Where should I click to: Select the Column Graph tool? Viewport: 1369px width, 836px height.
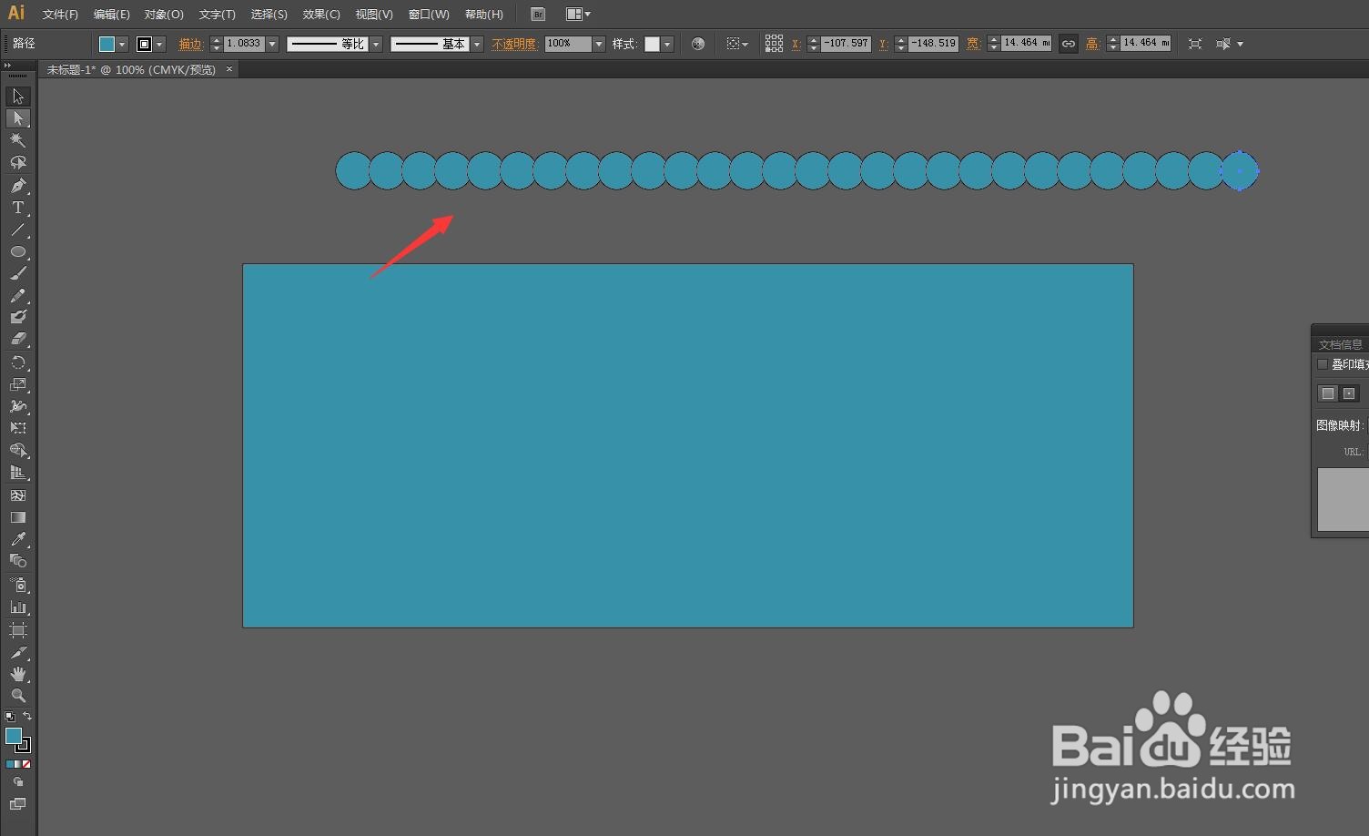18,607
